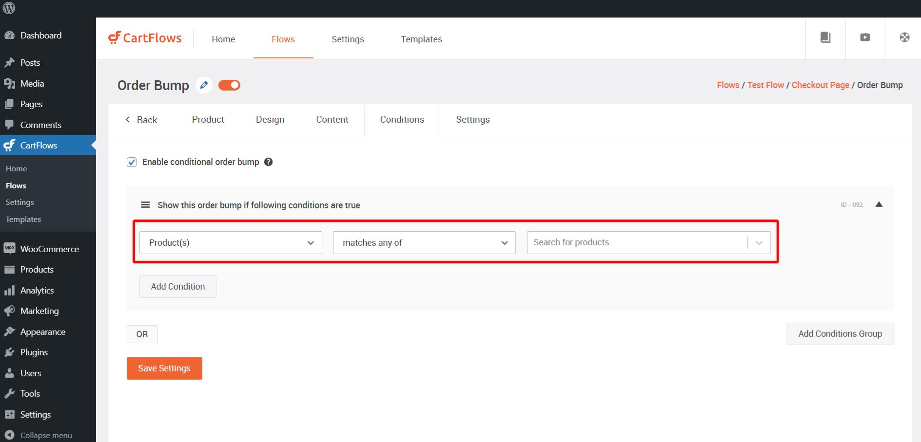Open Checkout Page breadcrumb link
This screenshot has width=921, height=442.
(x=820, y=85)
